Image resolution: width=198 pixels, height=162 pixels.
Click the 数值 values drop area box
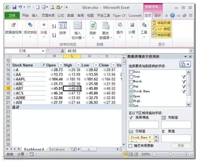click(176, 138)
